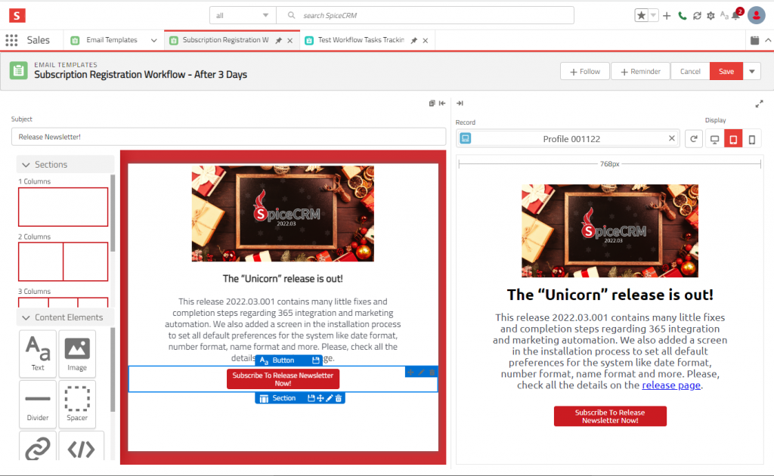Screen dimensions: 774x476
Task: Select the Image content element
Action: pos(77,353)
